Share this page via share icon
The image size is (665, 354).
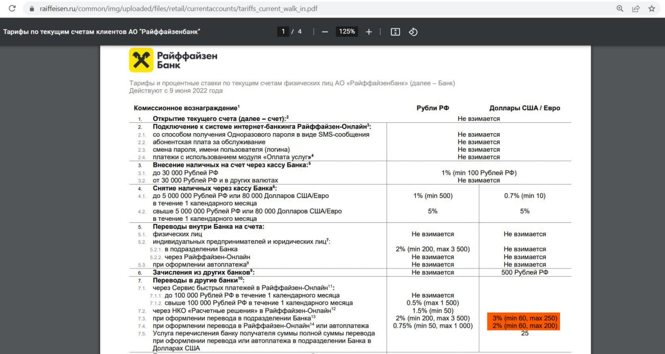click(635, 9)
